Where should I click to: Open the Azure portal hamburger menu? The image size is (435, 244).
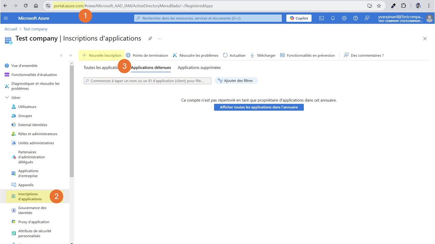[x=5, y=18]
